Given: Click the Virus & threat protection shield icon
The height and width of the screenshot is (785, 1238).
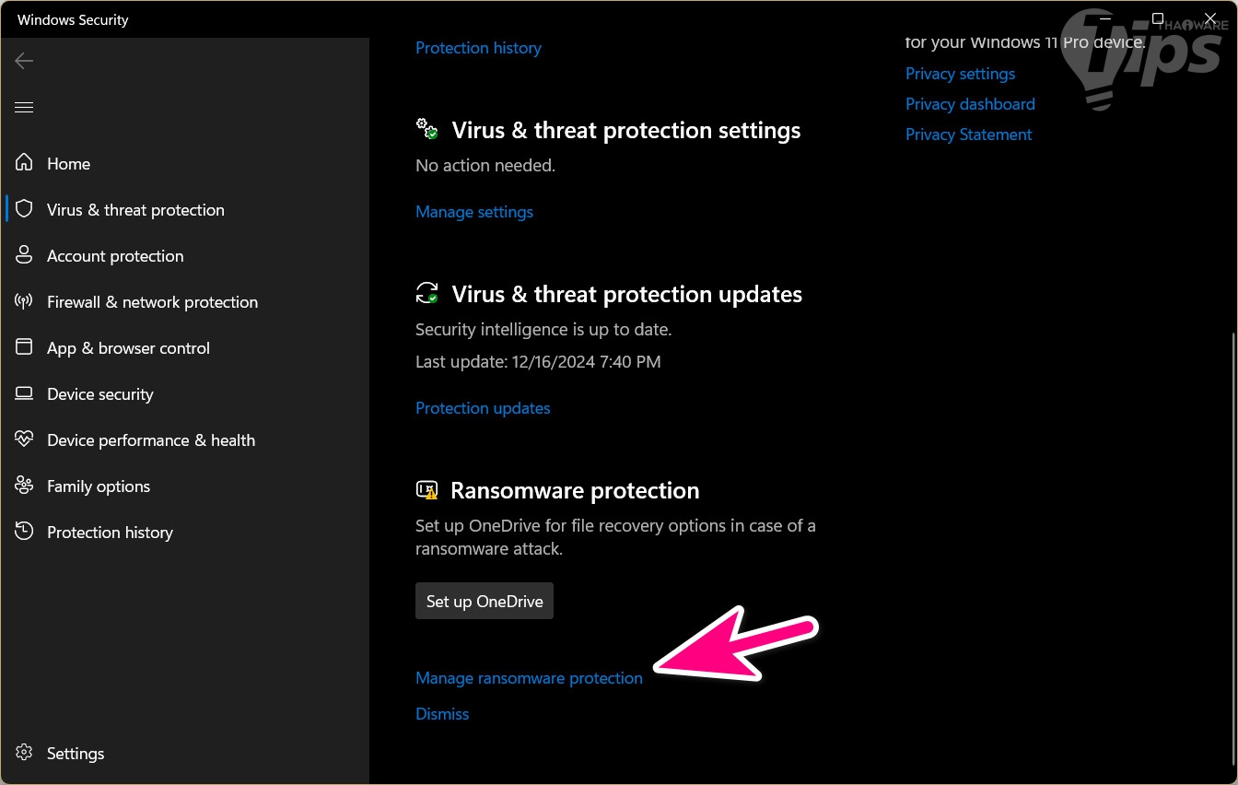Looking at the screenshot, I should pyautogui.click(x=24, y=210).
